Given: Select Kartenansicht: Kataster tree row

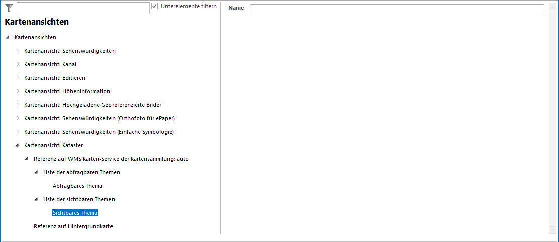Looking at the screenshot, I should [x=53, y=145].
